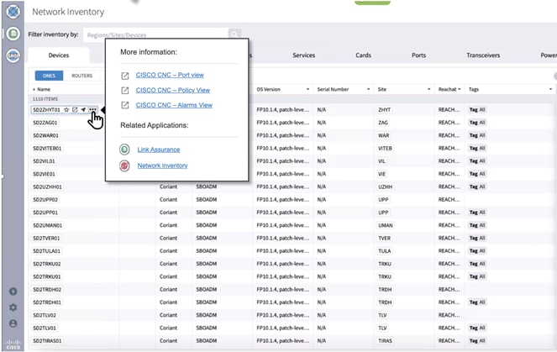Click the UZHH site chip

[x=385, y=187]
